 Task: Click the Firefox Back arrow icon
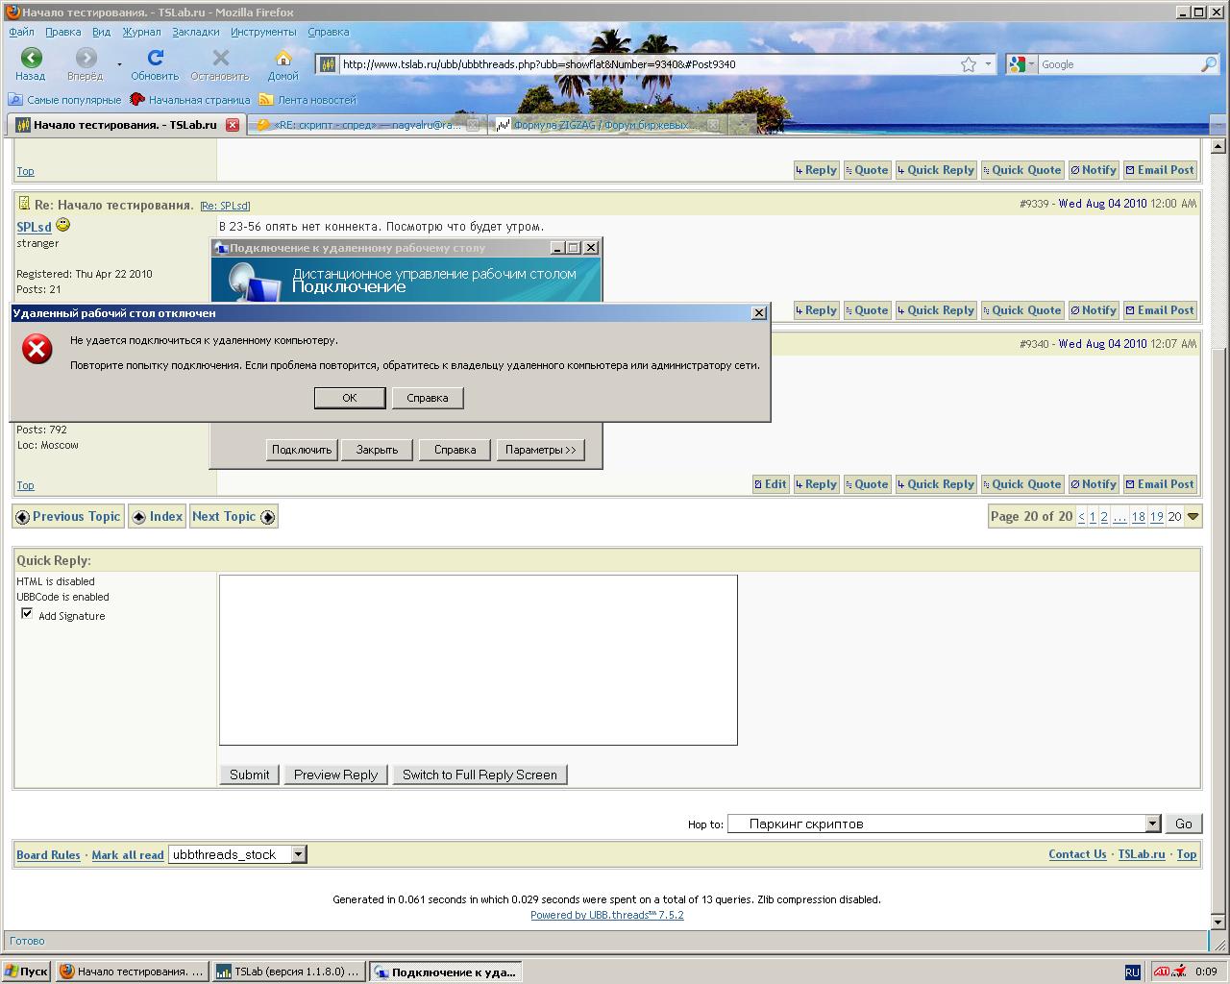tap(31, 58)
